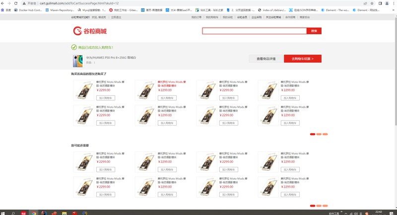Click the 查看商品详情 button

[266, 59]
